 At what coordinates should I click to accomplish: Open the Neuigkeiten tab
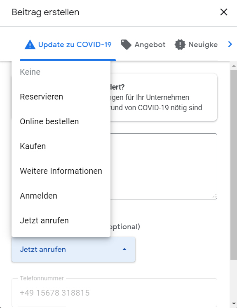[196, 45]
